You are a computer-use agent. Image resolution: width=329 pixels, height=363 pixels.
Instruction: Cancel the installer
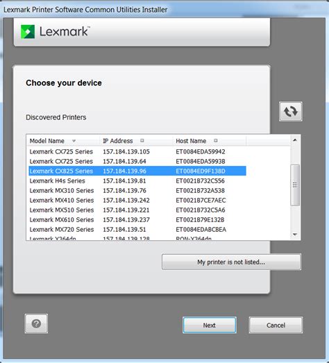pyautogui.click(x=276, y=325)
